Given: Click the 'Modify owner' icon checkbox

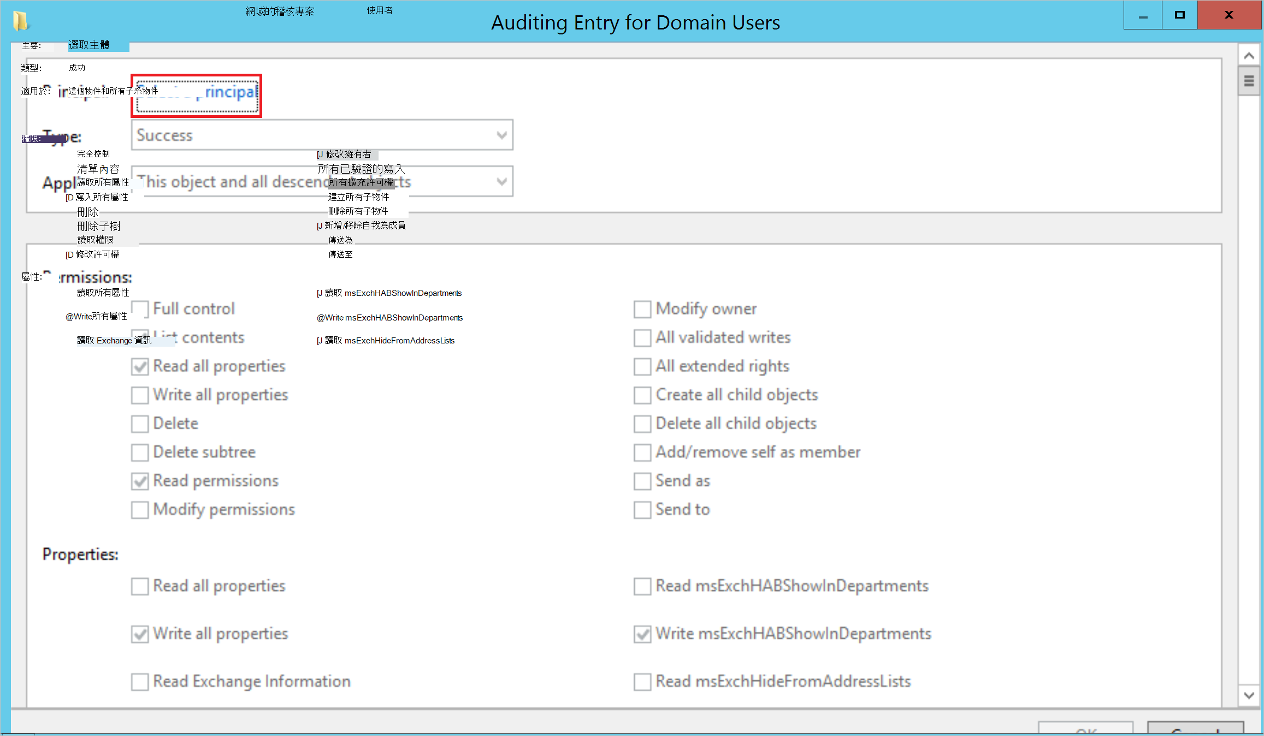Looking at the screenshot, I should (x=642, y=308).
